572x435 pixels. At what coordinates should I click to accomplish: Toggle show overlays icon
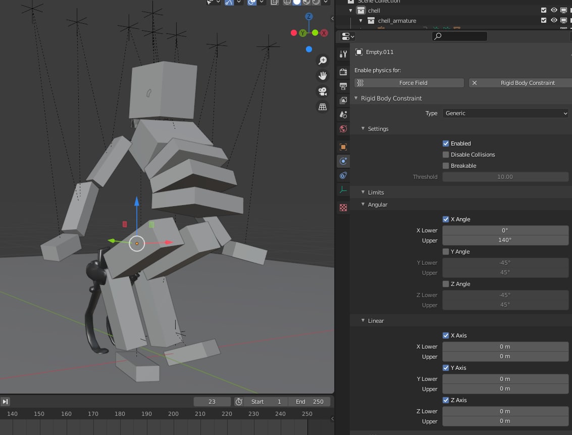click(252, 2)
